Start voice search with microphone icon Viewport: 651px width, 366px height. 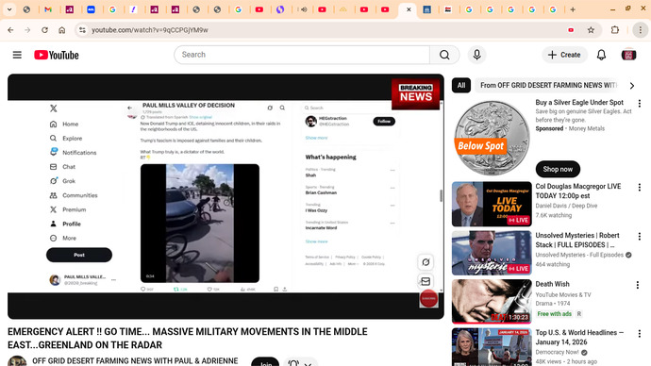pyautogui.click(x=476, y=55)
